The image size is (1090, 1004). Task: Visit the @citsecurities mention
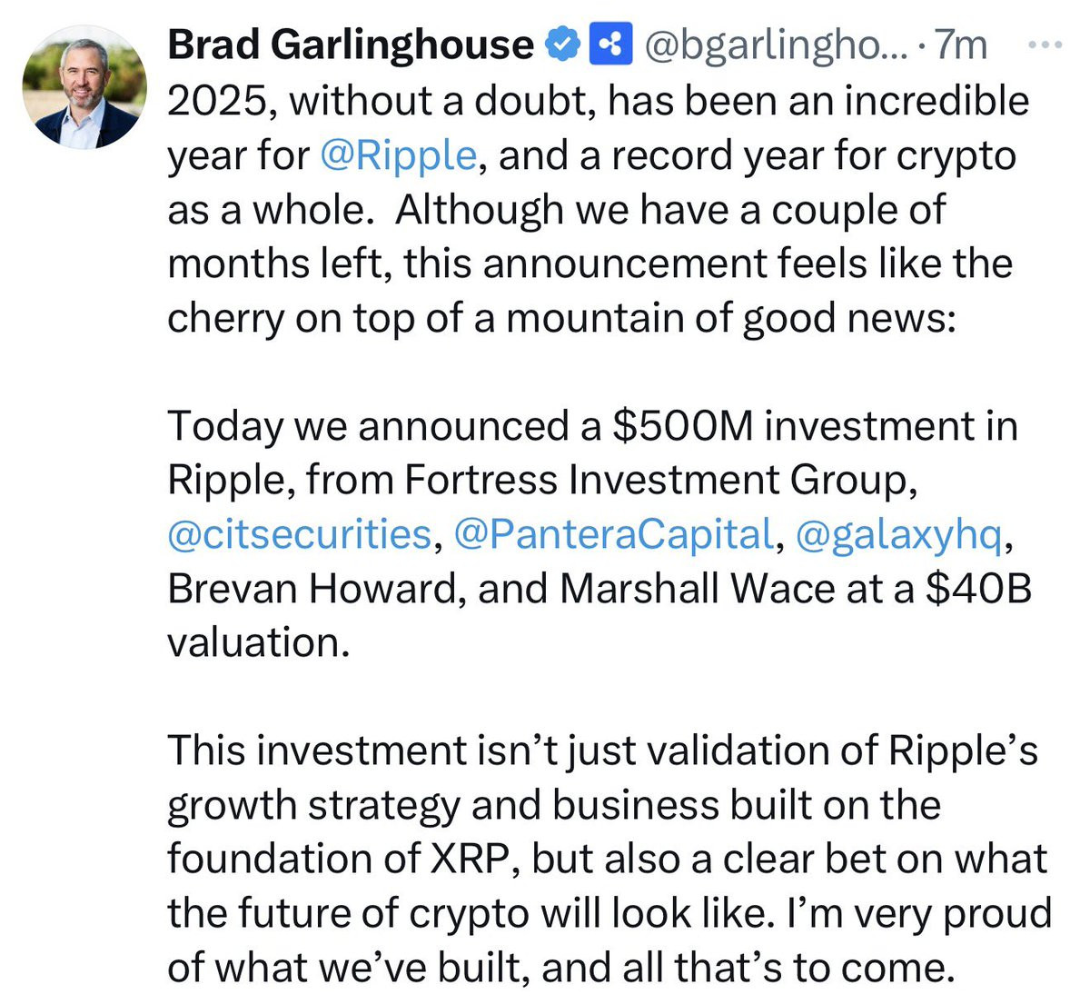tap(299, 534)
